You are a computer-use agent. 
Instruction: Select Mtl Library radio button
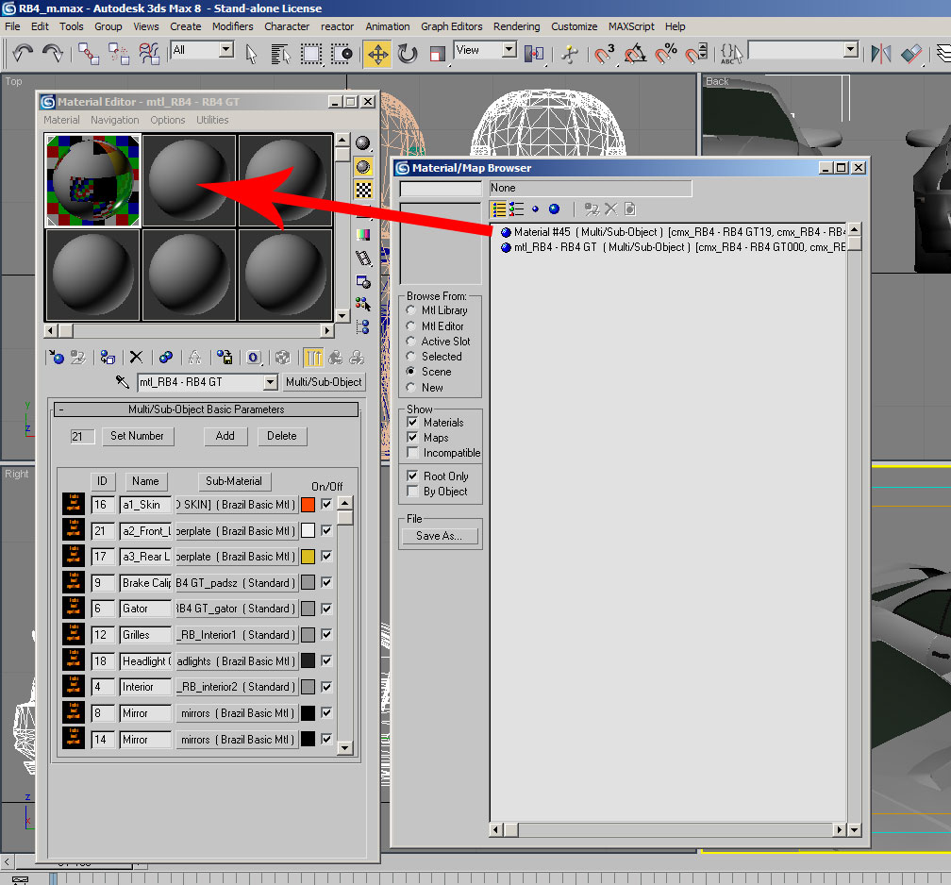click(410, 310)
